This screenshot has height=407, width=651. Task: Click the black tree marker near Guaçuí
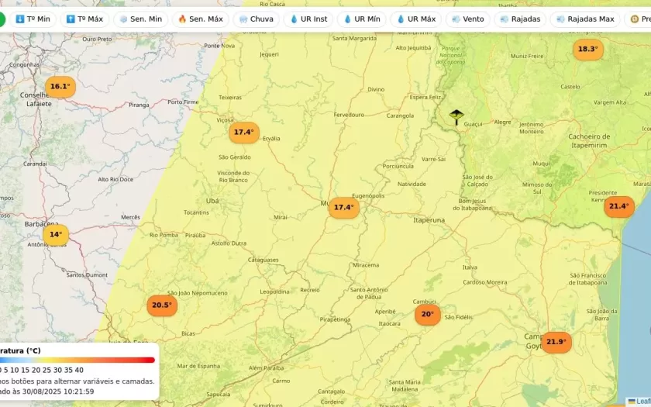pos(456,117)
